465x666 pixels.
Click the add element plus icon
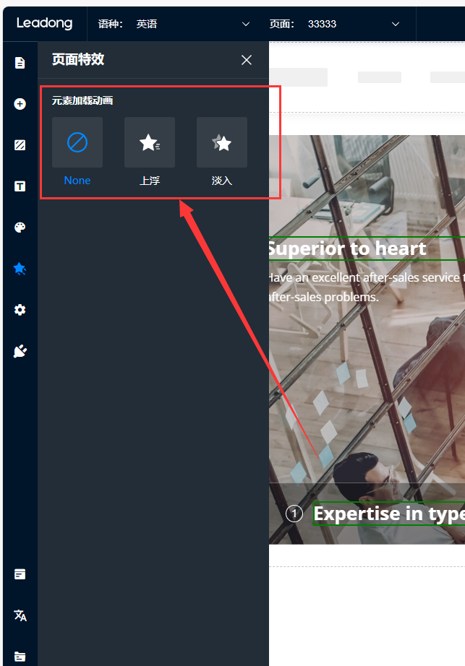click(20, 104)
